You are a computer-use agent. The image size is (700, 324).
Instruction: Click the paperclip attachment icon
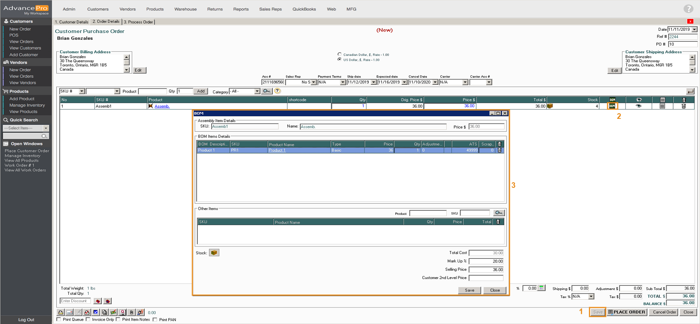tap(132, 312)
